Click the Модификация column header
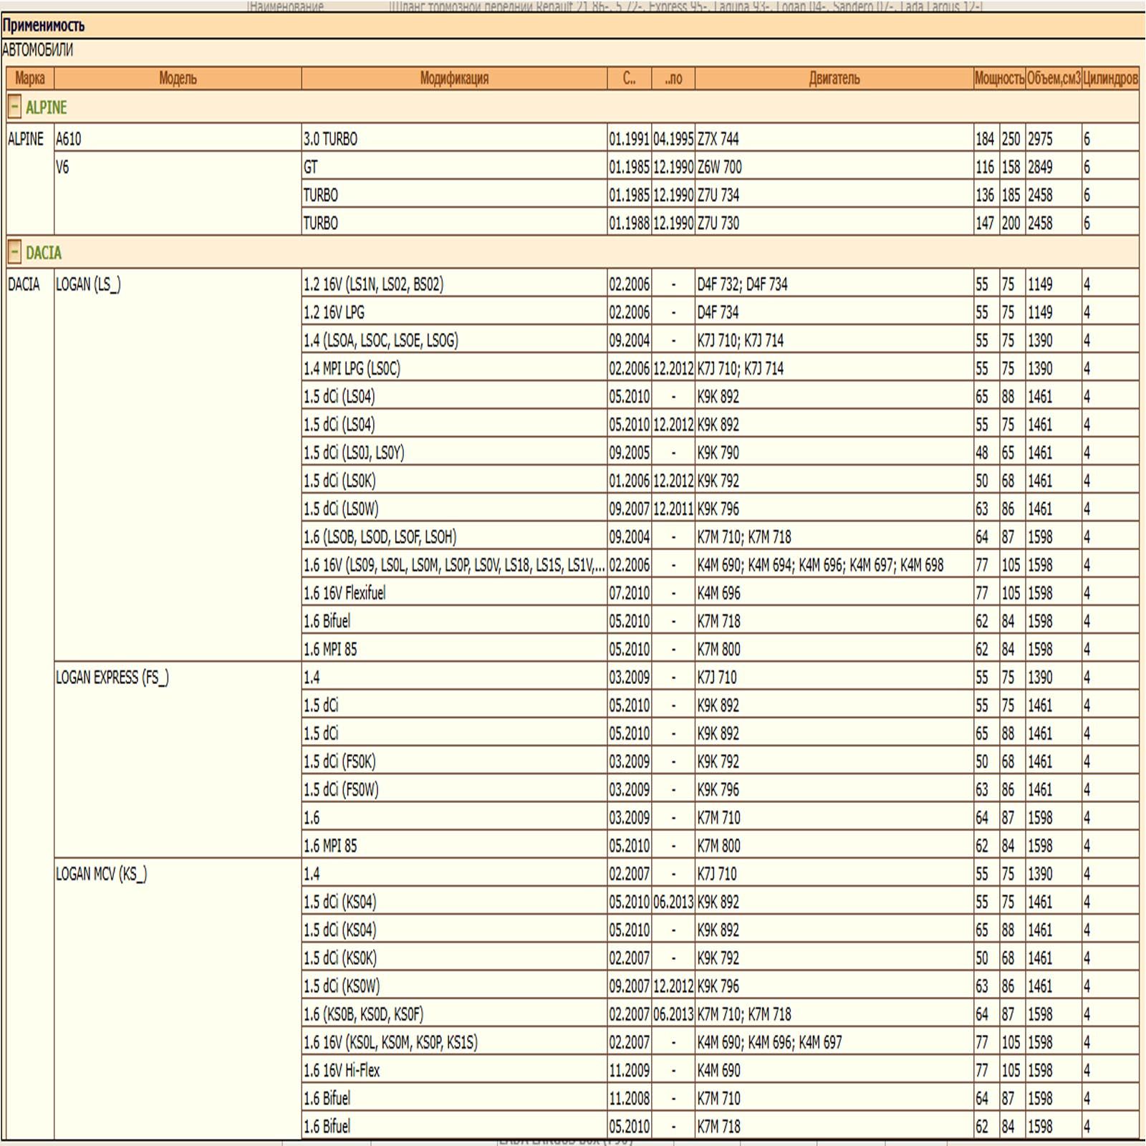1146x1146 pixels. [x=454, y=78]
